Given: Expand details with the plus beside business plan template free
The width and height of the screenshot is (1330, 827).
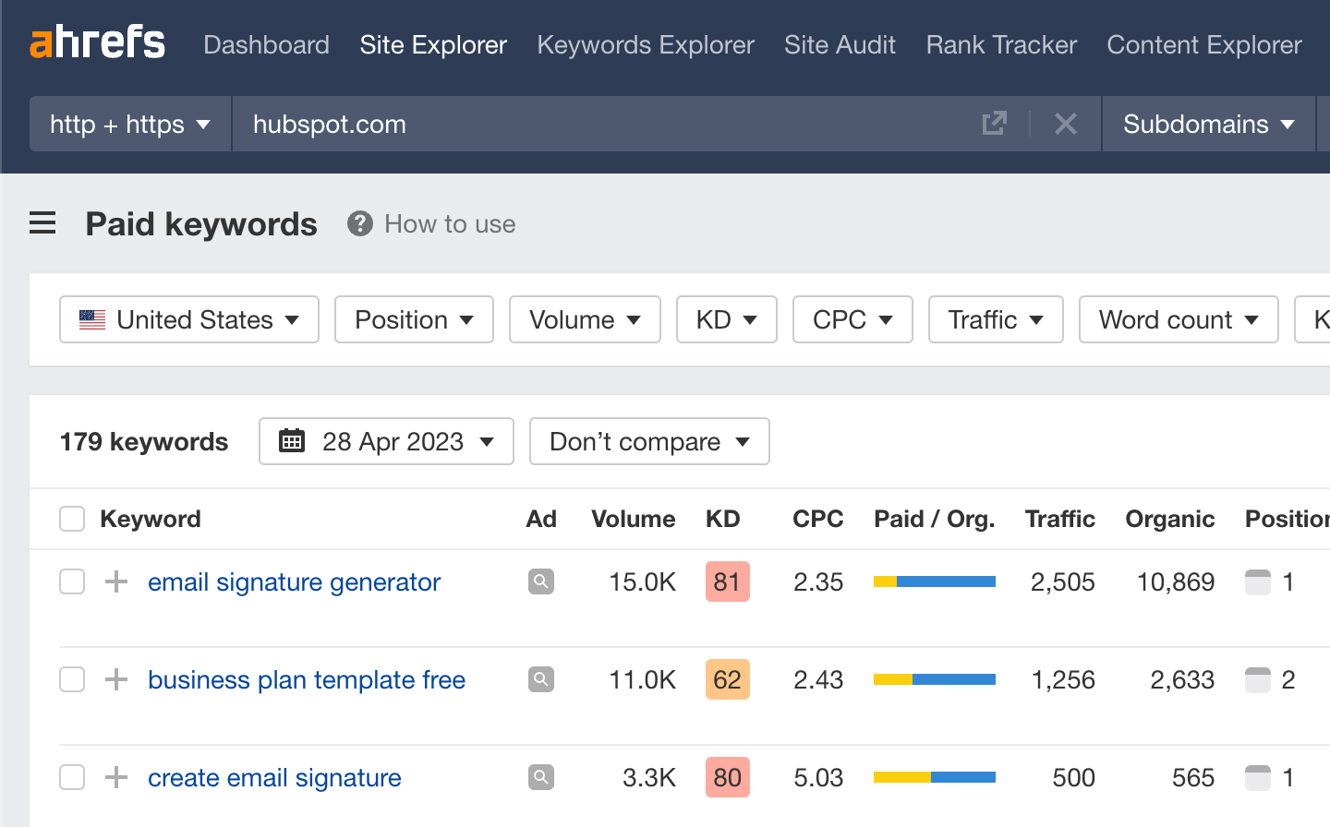Looking at the screenshot, I should [x=115, y=679].
